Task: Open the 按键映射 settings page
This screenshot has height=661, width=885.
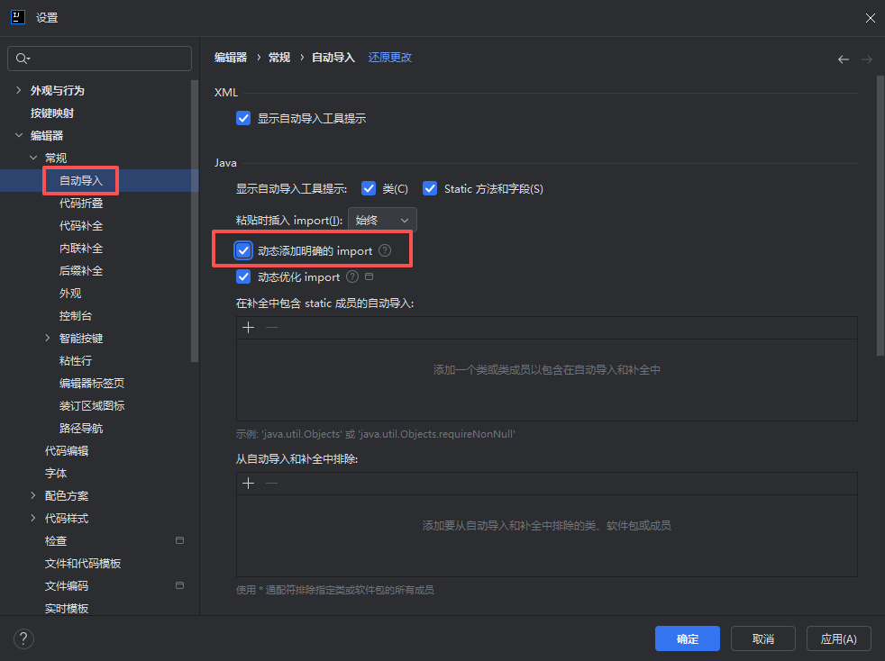Action: 52,113
